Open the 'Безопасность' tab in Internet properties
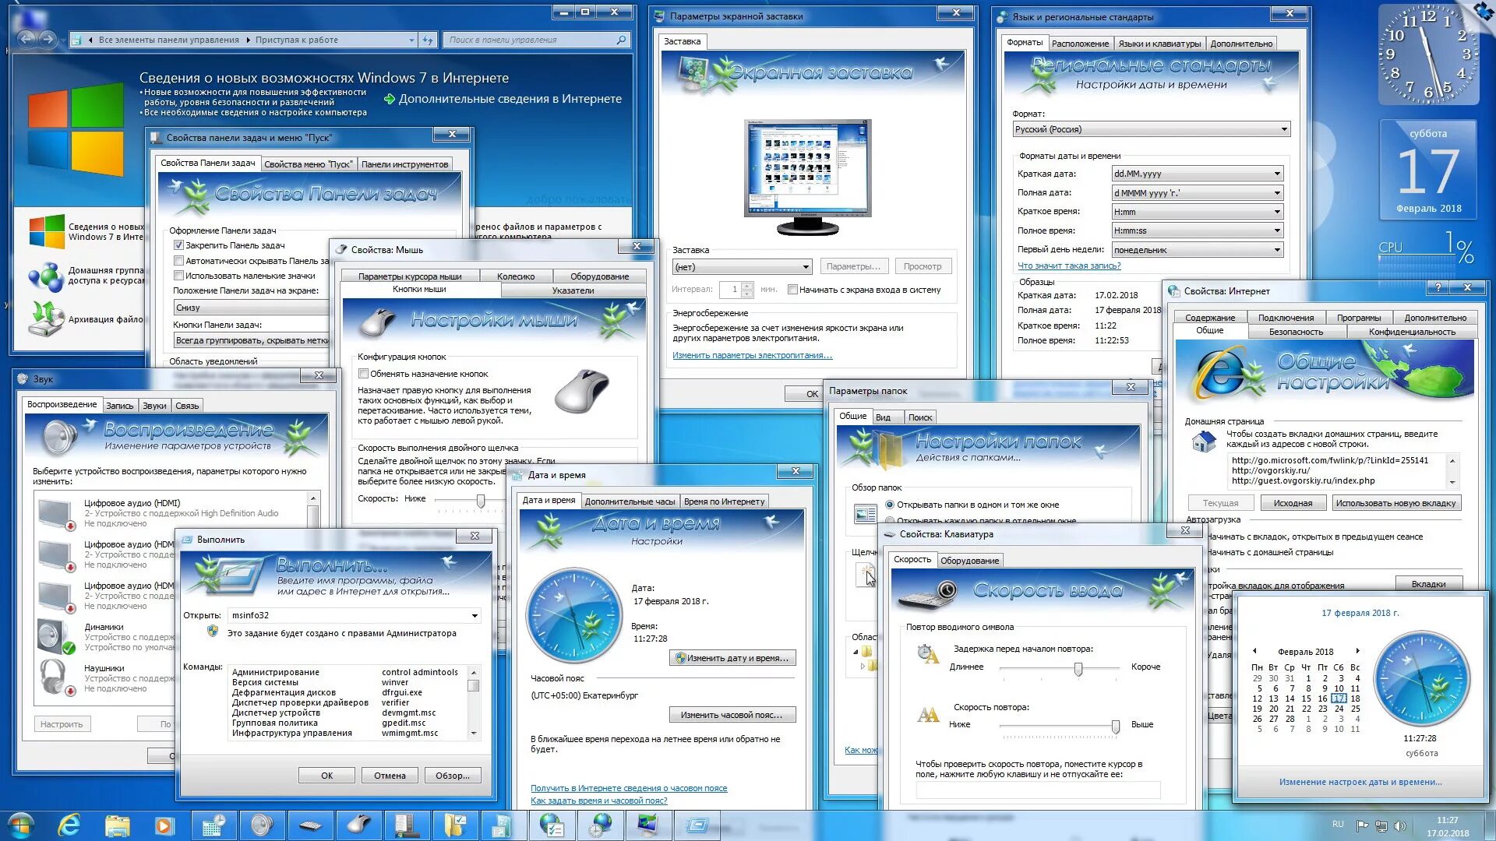This screenshot has height=841, width=1496. [x=1295, y=332]
